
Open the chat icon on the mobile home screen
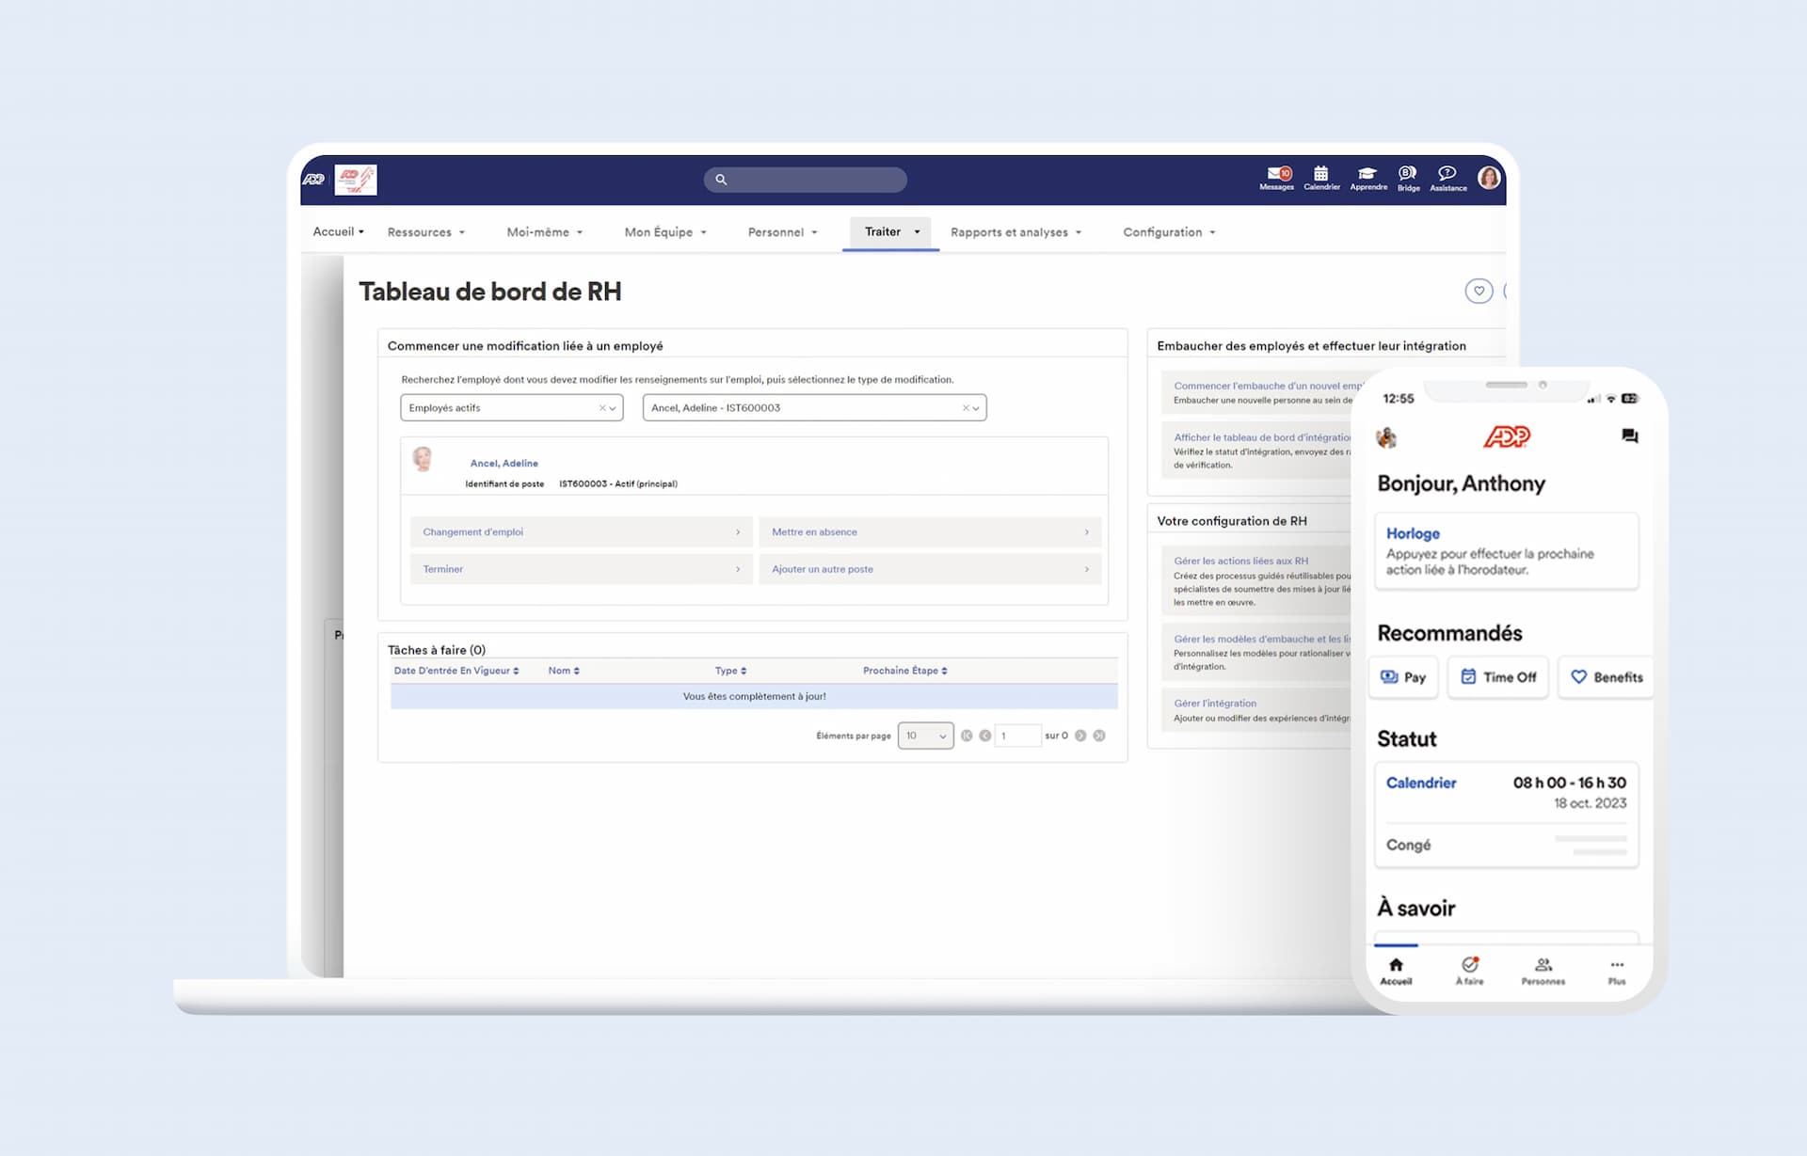pyautogui.click(x=1630, y=435)
